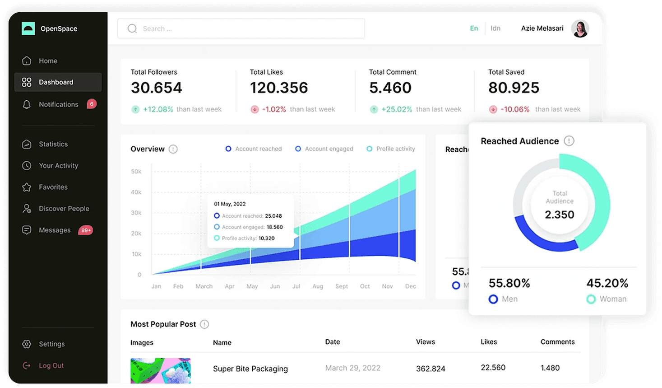Image resolution: width=662 pixels, height=388 pixels.
Task: Click the Reached Audience info icon
Action: point(569,140)
